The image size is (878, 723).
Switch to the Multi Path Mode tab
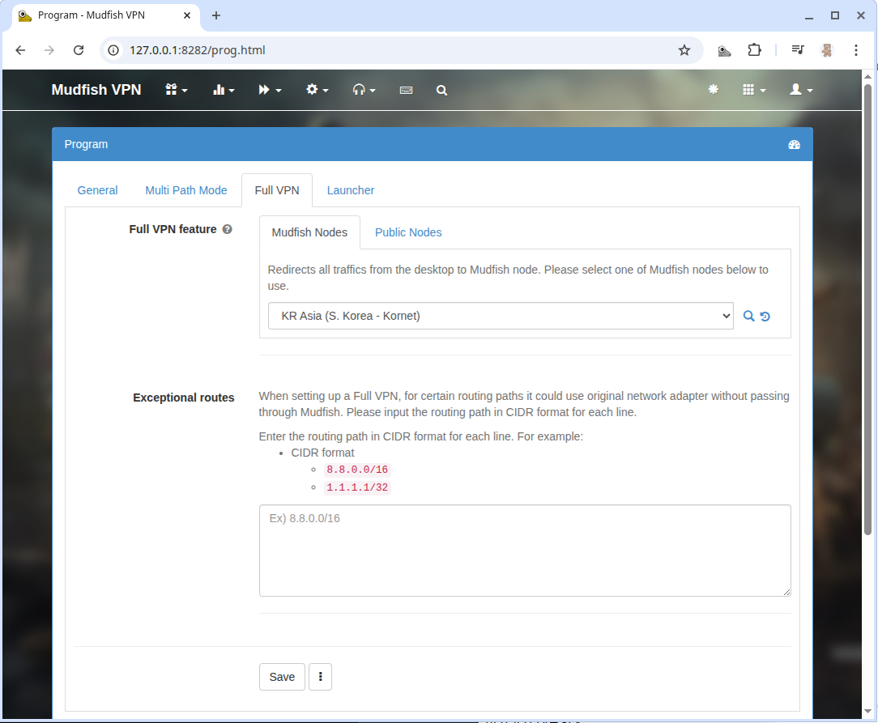pyautogui.click(x=186, y=190)
